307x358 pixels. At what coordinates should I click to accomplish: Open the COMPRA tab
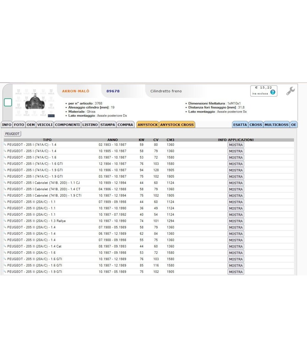click(x=125, y=125)
